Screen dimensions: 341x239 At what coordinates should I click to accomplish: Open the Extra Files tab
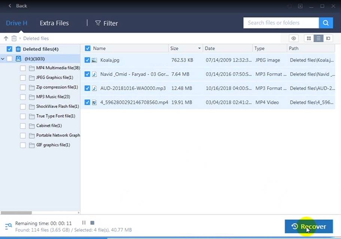(x=54, y=23)
